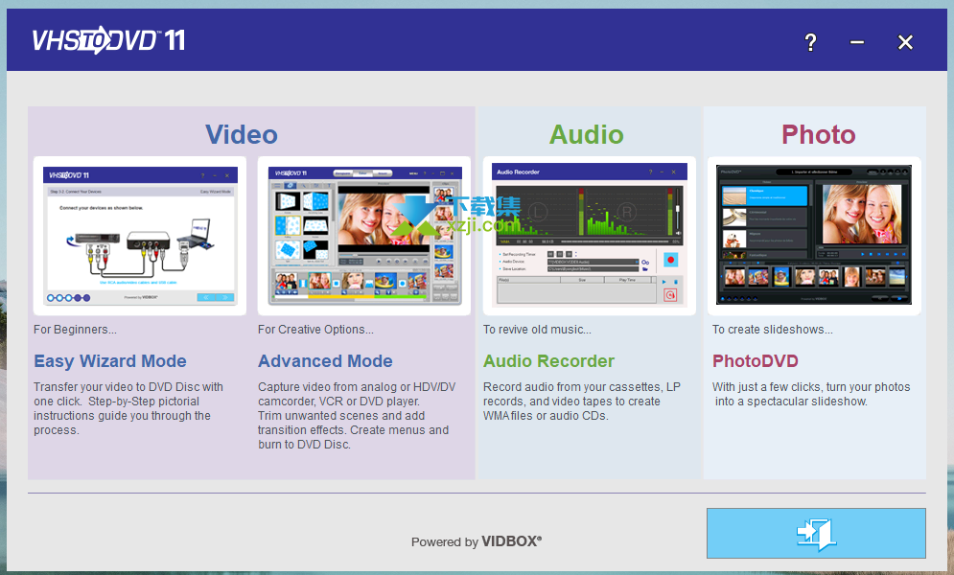The image size is (954, 575).
Task: Close the VHS to DVD 11 window
Action: [x=905, y=42]
